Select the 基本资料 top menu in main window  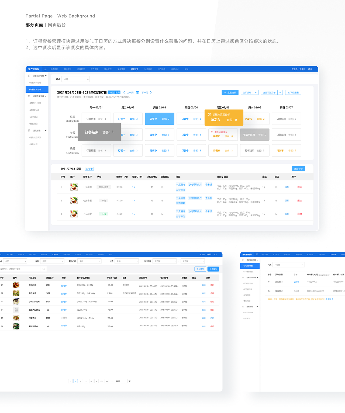[x=68, y=69]
